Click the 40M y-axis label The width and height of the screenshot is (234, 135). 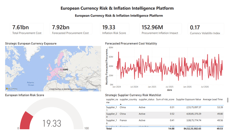coord(111,66)
